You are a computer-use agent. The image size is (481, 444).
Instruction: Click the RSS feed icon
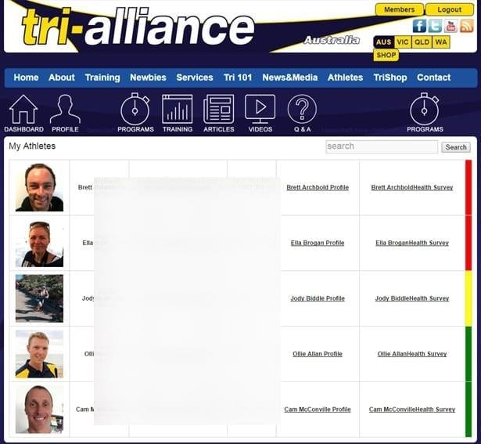click(x=466, y=26)
